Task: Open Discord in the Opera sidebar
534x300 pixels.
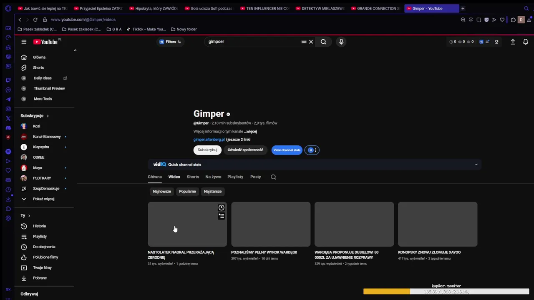Action: (8, 128)
